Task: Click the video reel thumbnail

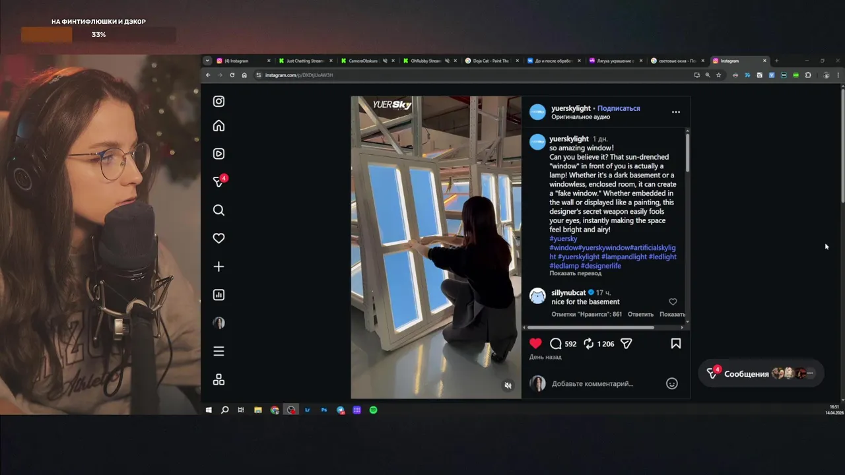Action: pos(436,247)
